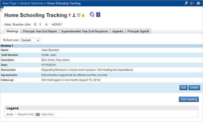Open the School year dropdown

(30, 40)
